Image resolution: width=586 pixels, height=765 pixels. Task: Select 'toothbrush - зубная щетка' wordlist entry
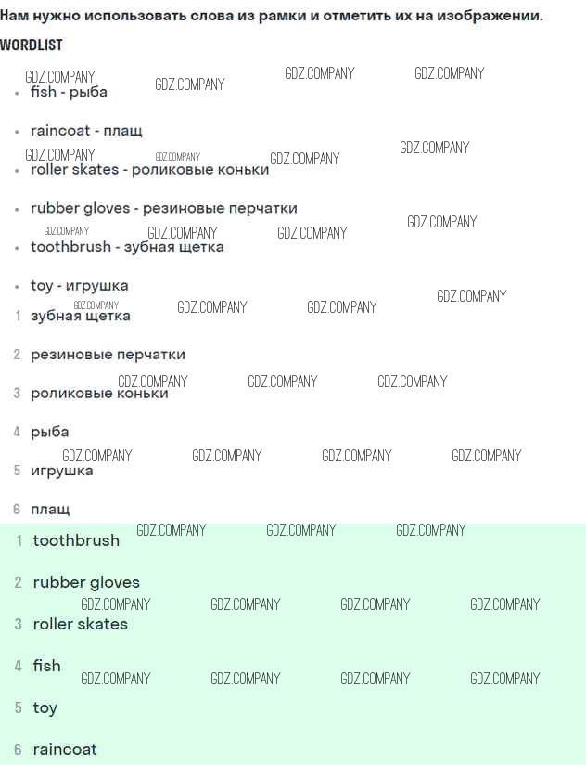(x=127, y=247)
